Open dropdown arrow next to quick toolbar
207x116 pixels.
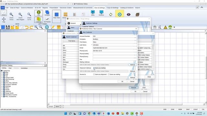click(x=174, y=27)
